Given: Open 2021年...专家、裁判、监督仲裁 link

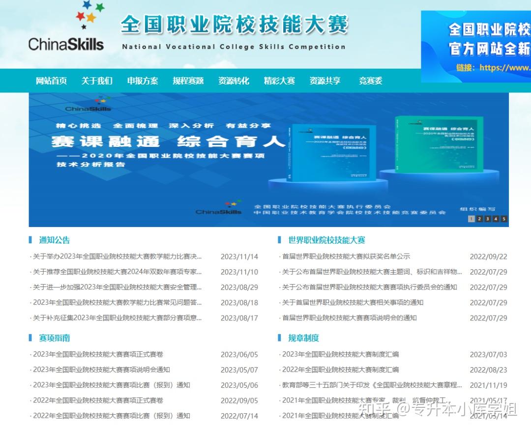Looking at the screenshot, I should pyautogui.click(x=366, y=400).
